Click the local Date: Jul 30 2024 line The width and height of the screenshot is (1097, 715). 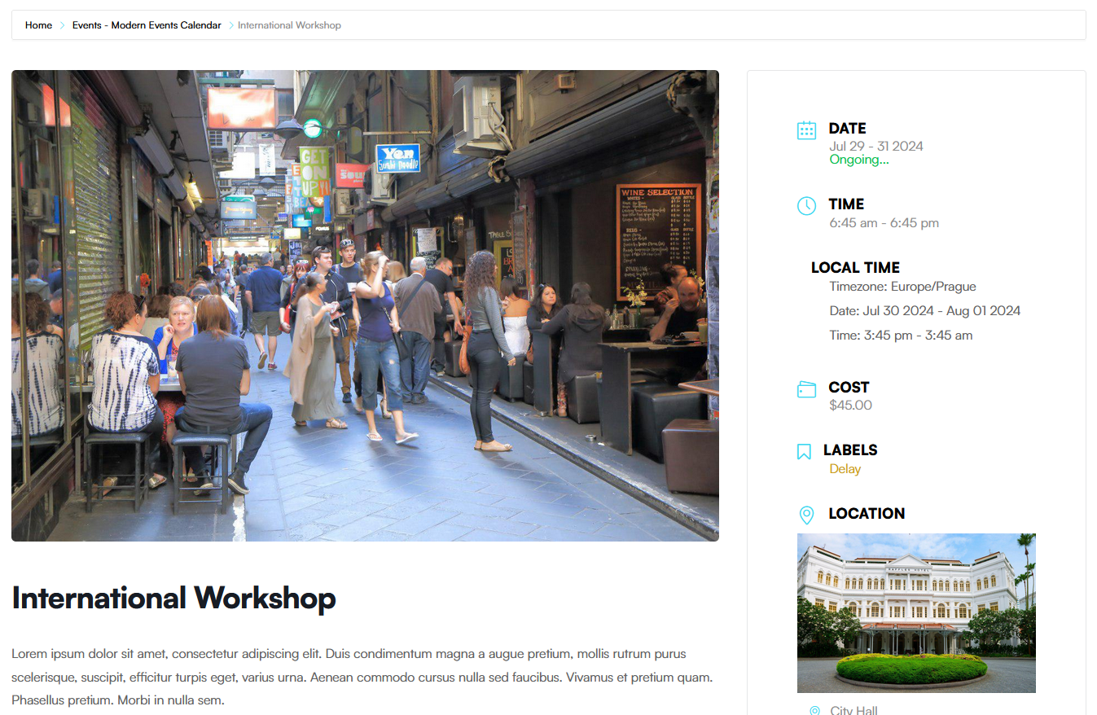tap(924, 311)
